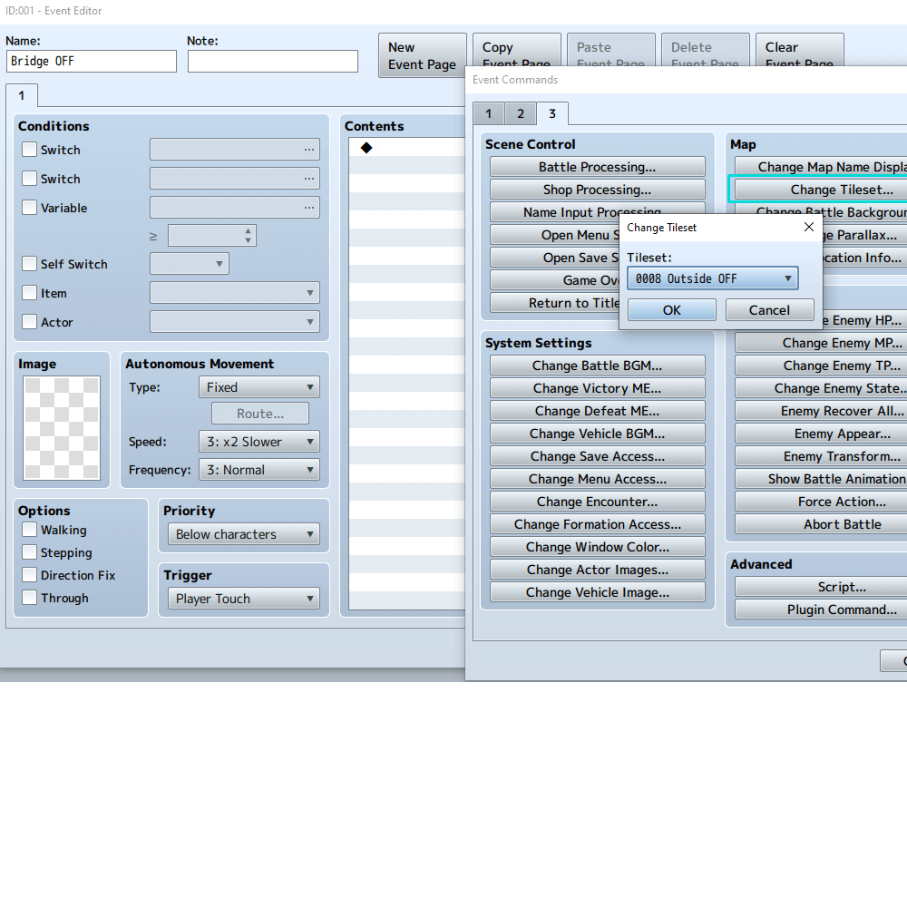This screenshot has width=907, height=907.
Task: Click New Event Page
Action: (422, 55)
